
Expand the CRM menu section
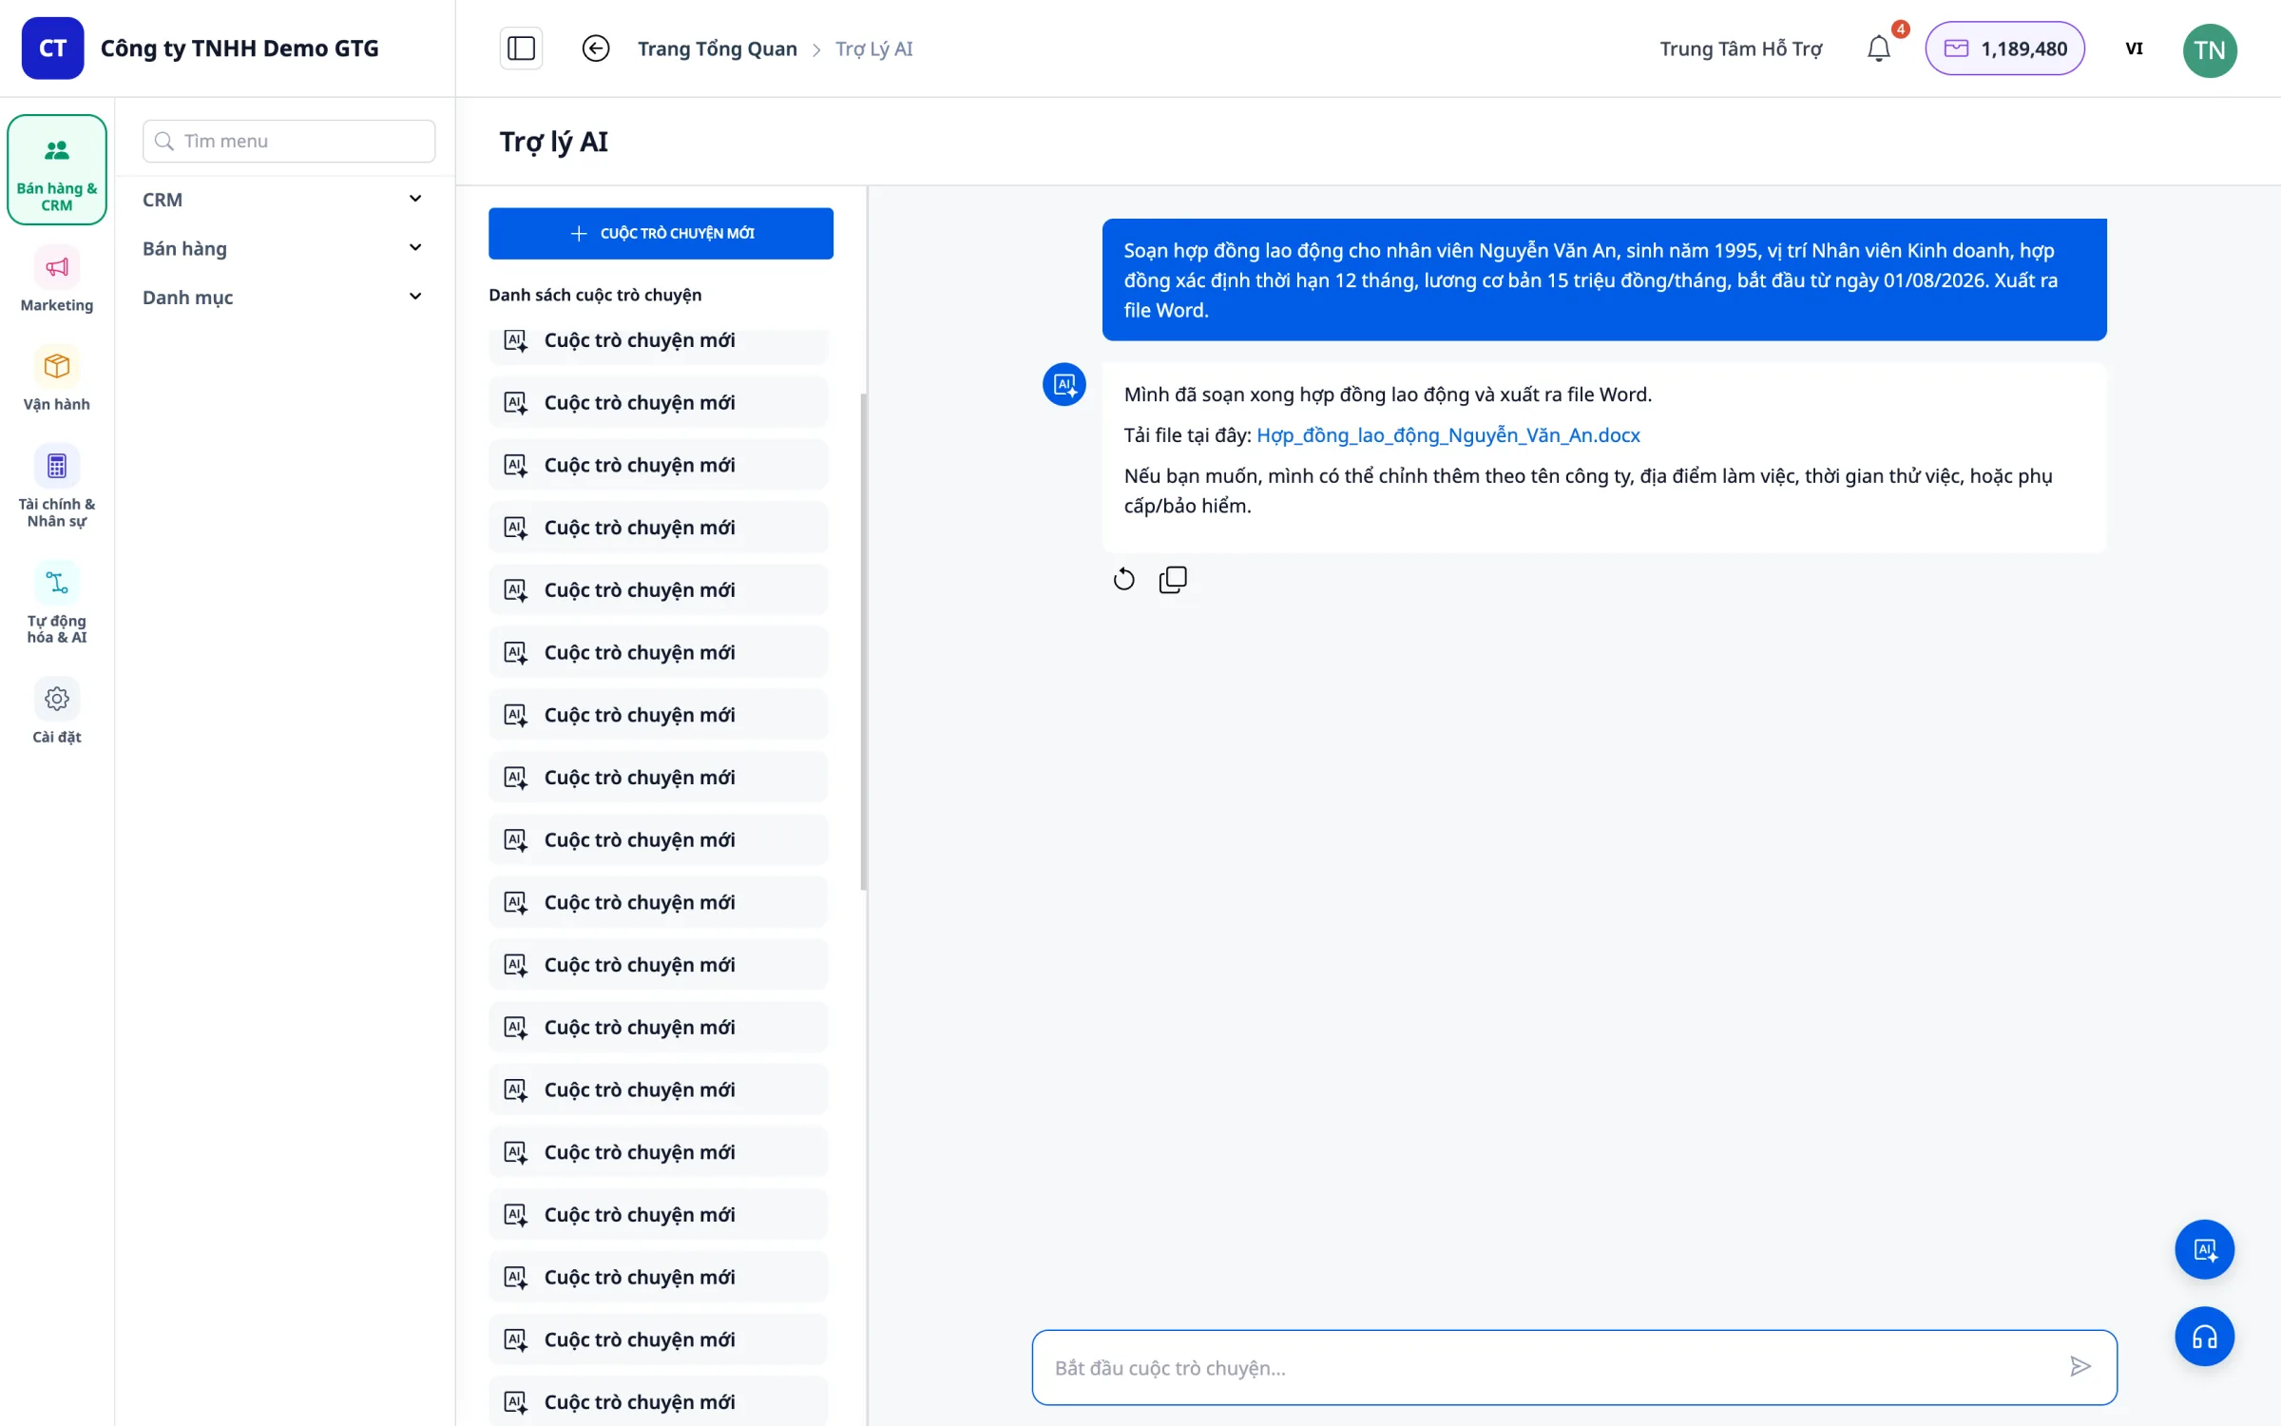(282, 200)
